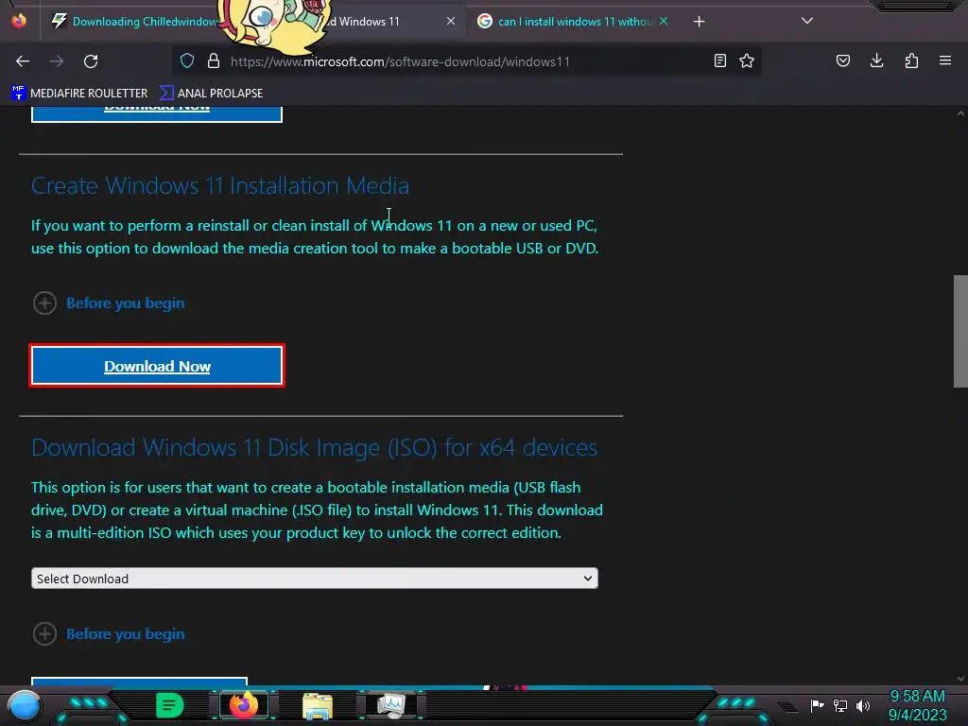
Task: Click the page vertical scrollbar thumb
Action: (960, 331)
